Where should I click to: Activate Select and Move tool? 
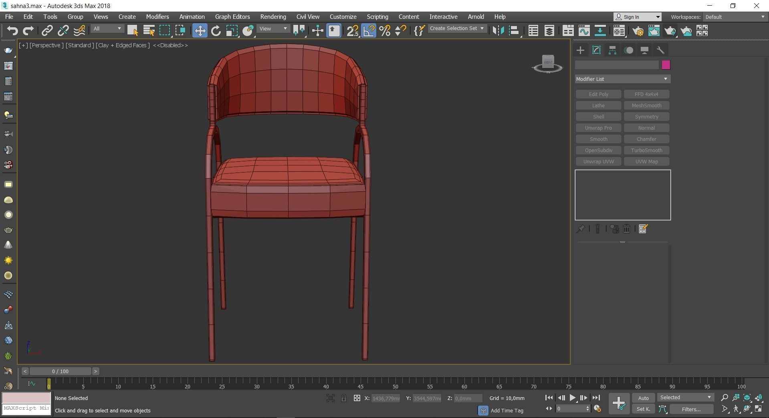tap(200, 31)
